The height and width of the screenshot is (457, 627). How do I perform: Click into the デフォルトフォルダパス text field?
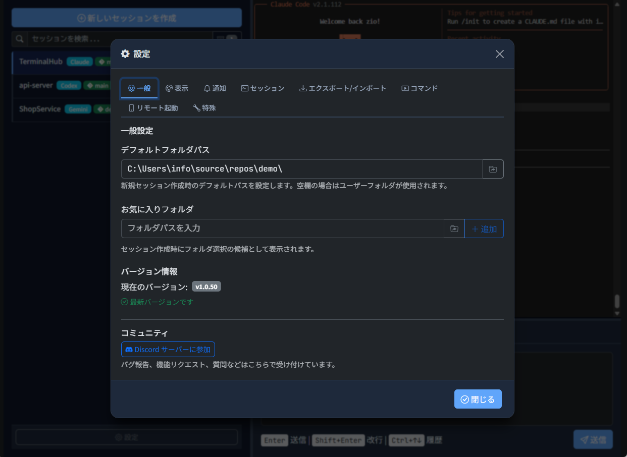[x=301, y=169]
